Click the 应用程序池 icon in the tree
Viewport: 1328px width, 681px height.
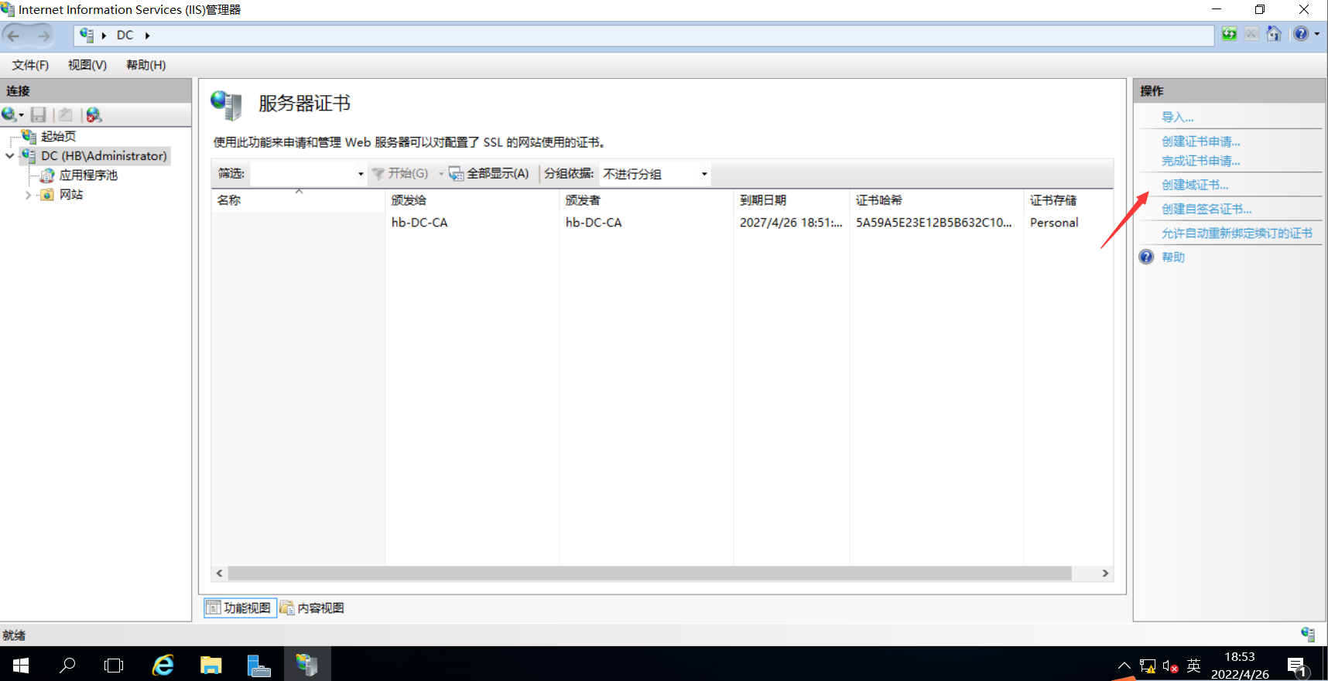(47, 175)
